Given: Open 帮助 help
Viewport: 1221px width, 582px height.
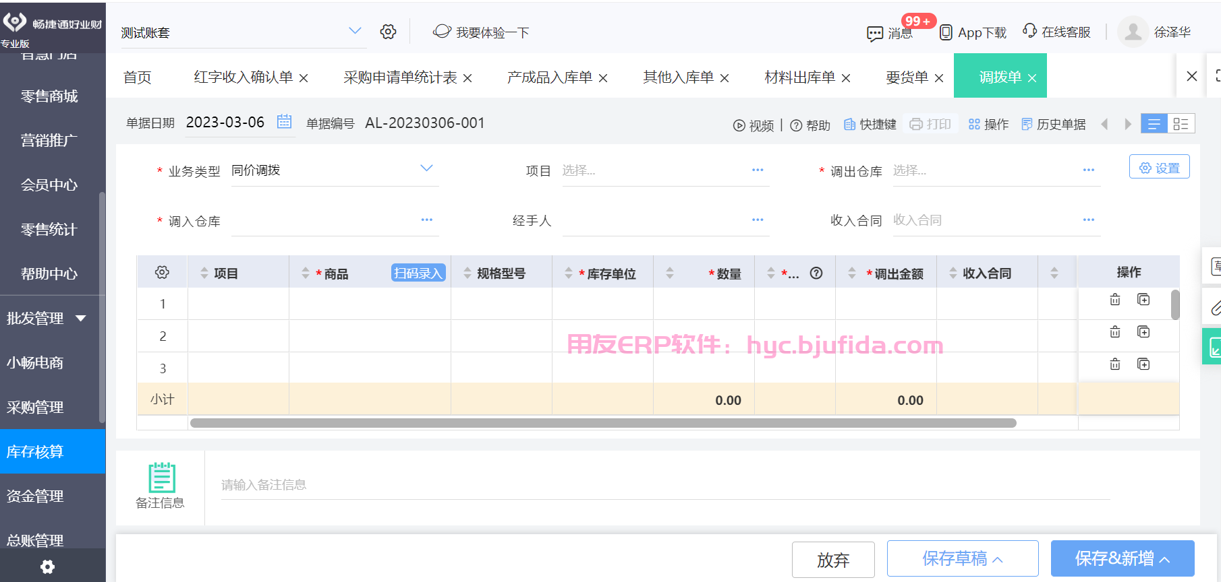Looking at the screenshot, I should 810,125.
